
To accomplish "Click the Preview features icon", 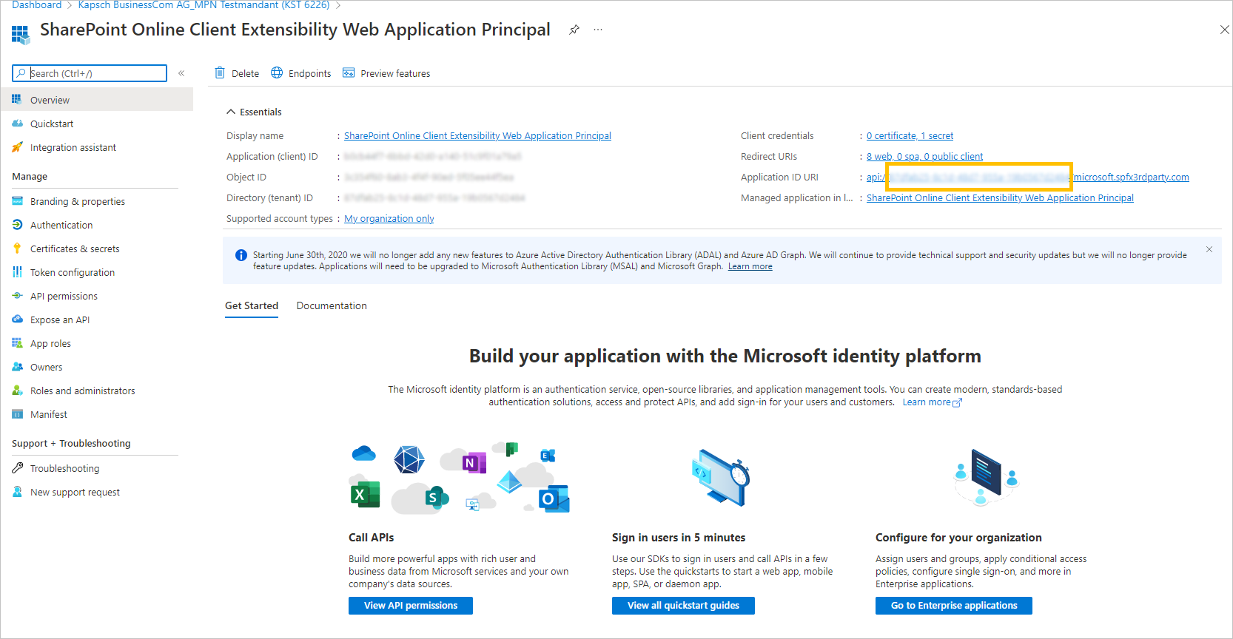I will click(349, 72).
